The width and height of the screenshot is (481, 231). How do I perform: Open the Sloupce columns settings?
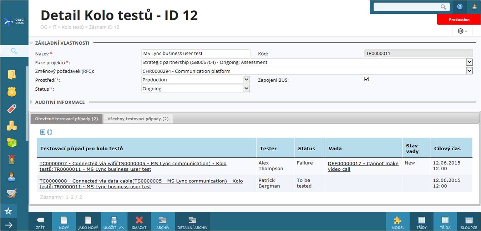[x=469, y=222]
